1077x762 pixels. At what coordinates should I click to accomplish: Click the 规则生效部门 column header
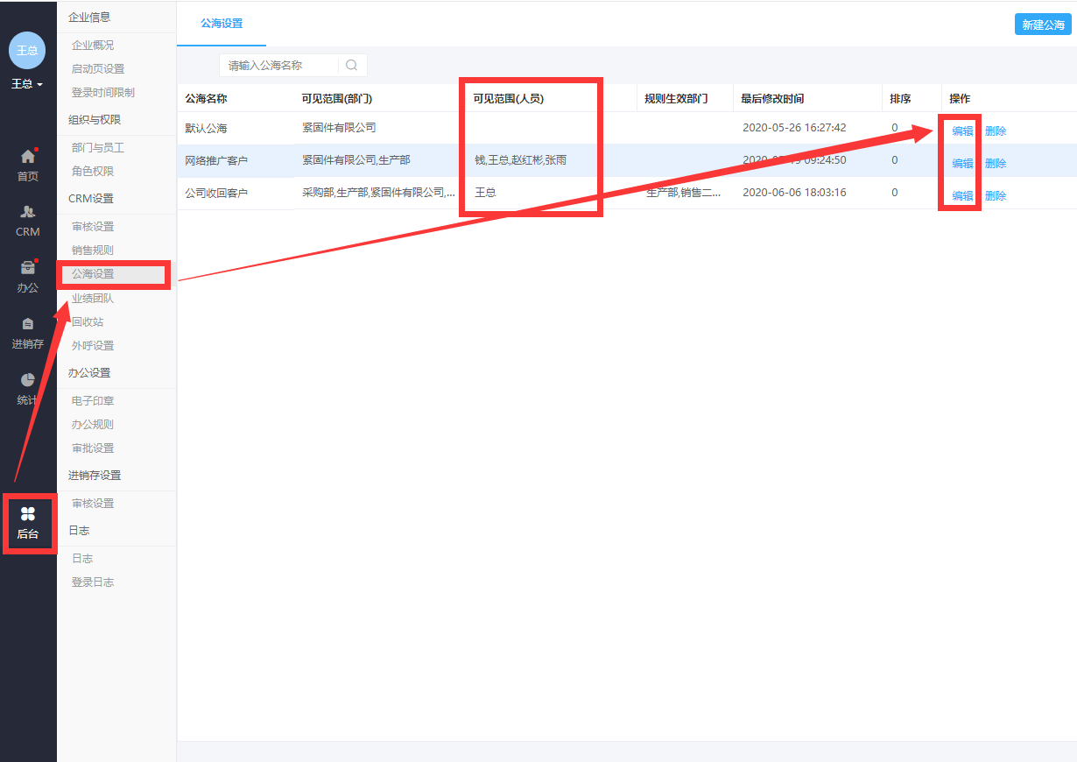[676, 98]
